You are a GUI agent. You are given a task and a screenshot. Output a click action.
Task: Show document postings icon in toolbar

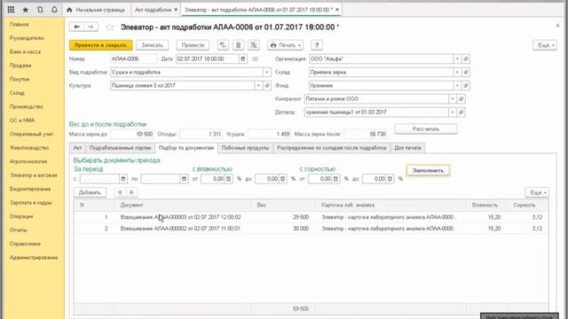pos(223,45)
